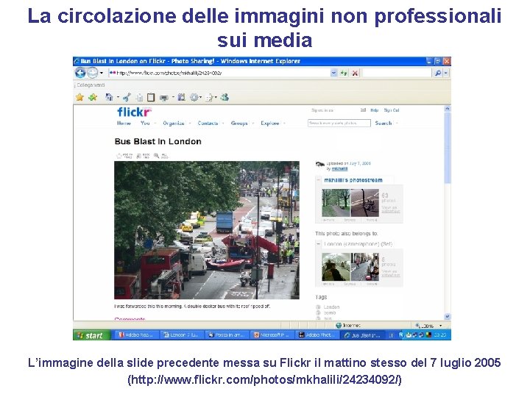Open the address bar history dropdown
Viewport: 530px width, 397px height.
click(333, 73)
